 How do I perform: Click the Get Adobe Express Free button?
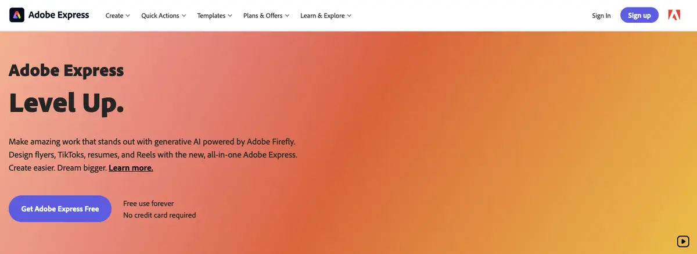[60, 209]
